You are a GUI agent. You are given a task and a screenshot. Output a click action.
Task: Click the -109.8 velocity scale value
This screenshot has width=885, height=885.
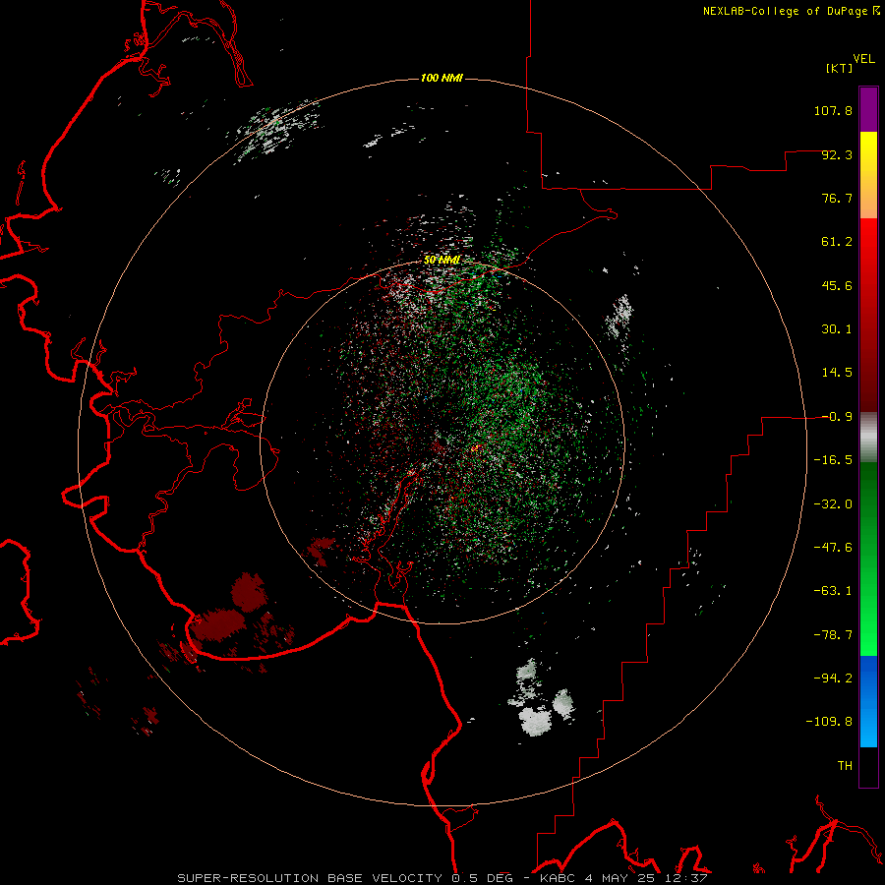point(829,722)
